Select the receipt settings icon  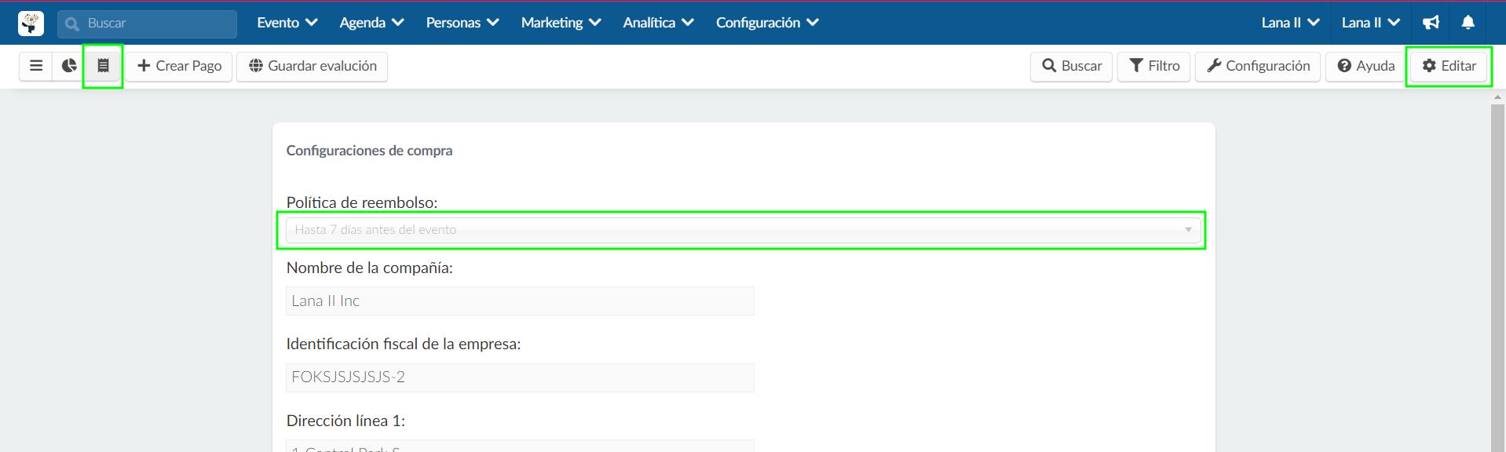pos(103,66)
